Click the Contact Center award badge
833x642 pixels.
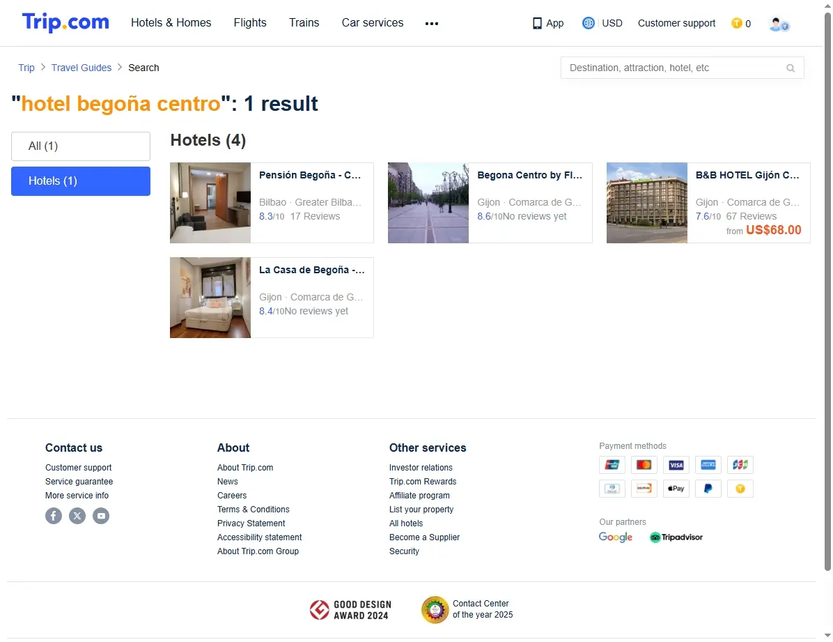(x=467, y=609)
